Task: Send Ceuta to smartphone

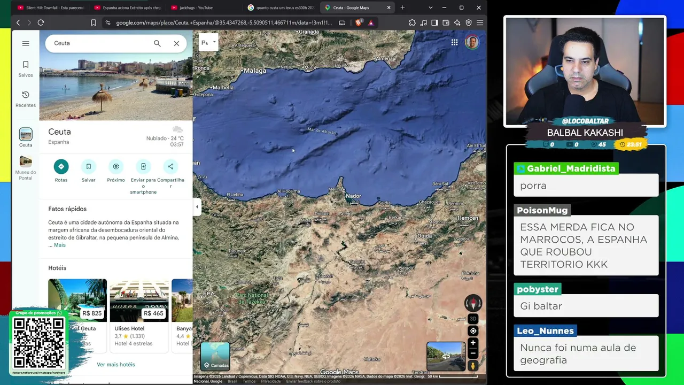Action: click(143, 177)
